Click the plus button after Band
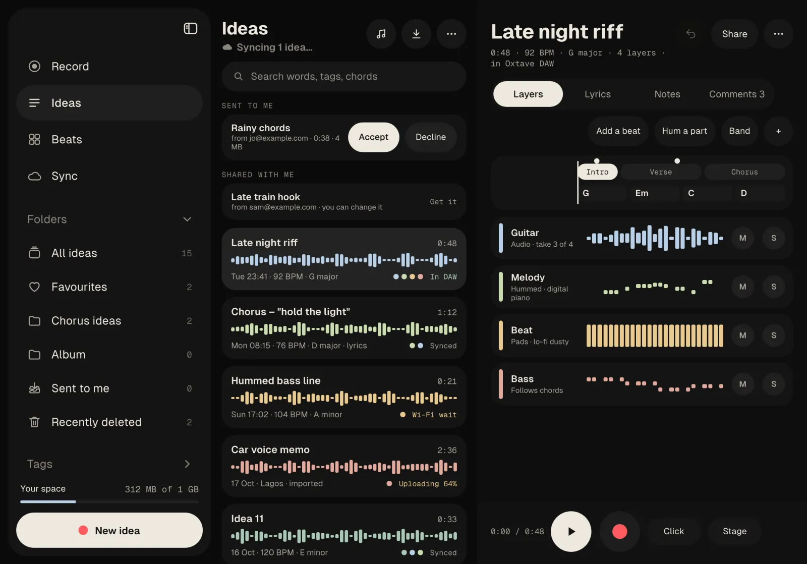Screen dimensions: 807x564 tap(778, 131)
